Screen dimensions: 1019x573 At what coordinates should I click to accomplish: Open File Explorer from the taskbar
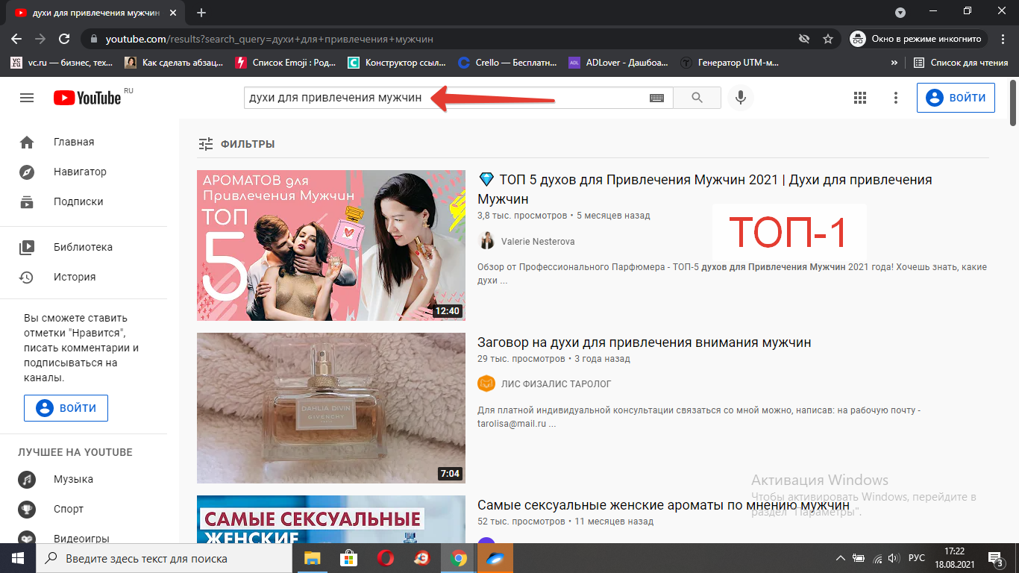[x=312, y=558]
